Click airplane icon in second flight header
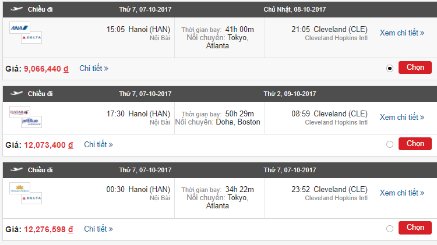The image size is (437, 245). (16, 94)
